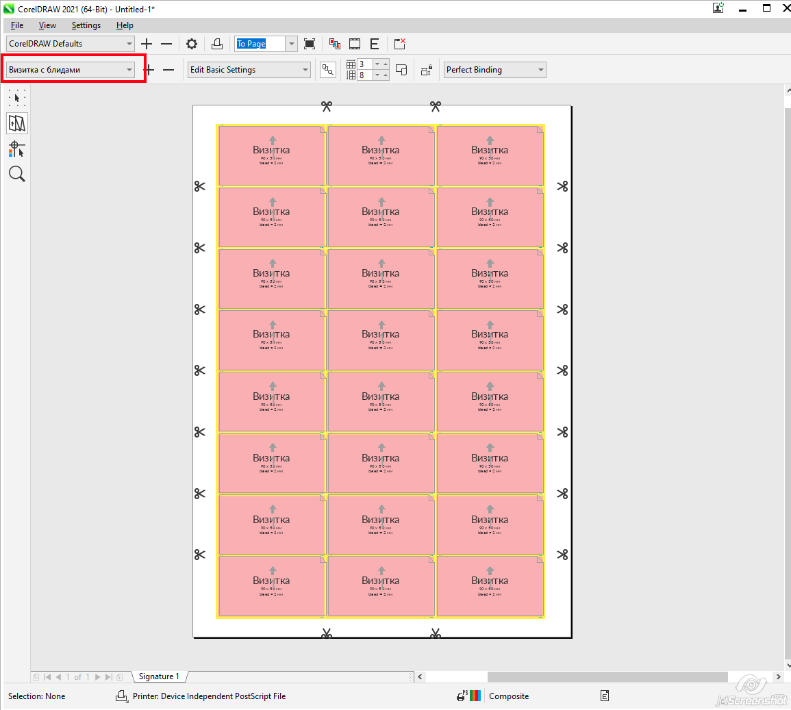Go to the first page navigation arrow
Screen dimensions: 791x710
[x=47, y=676]
